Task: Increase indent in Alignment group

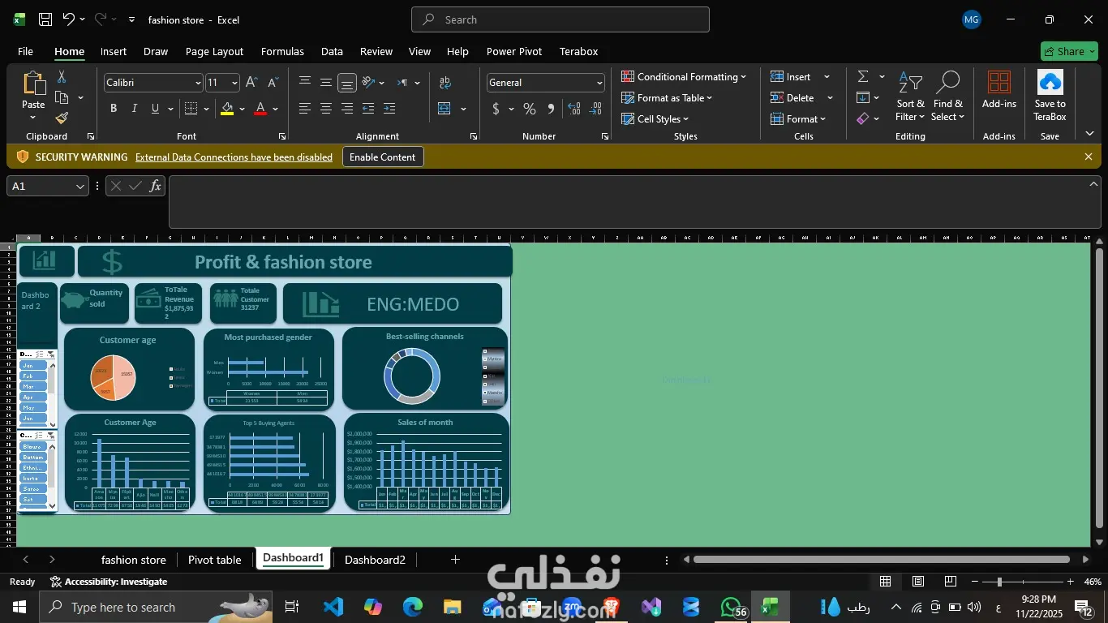Action: tap(389, 109)
